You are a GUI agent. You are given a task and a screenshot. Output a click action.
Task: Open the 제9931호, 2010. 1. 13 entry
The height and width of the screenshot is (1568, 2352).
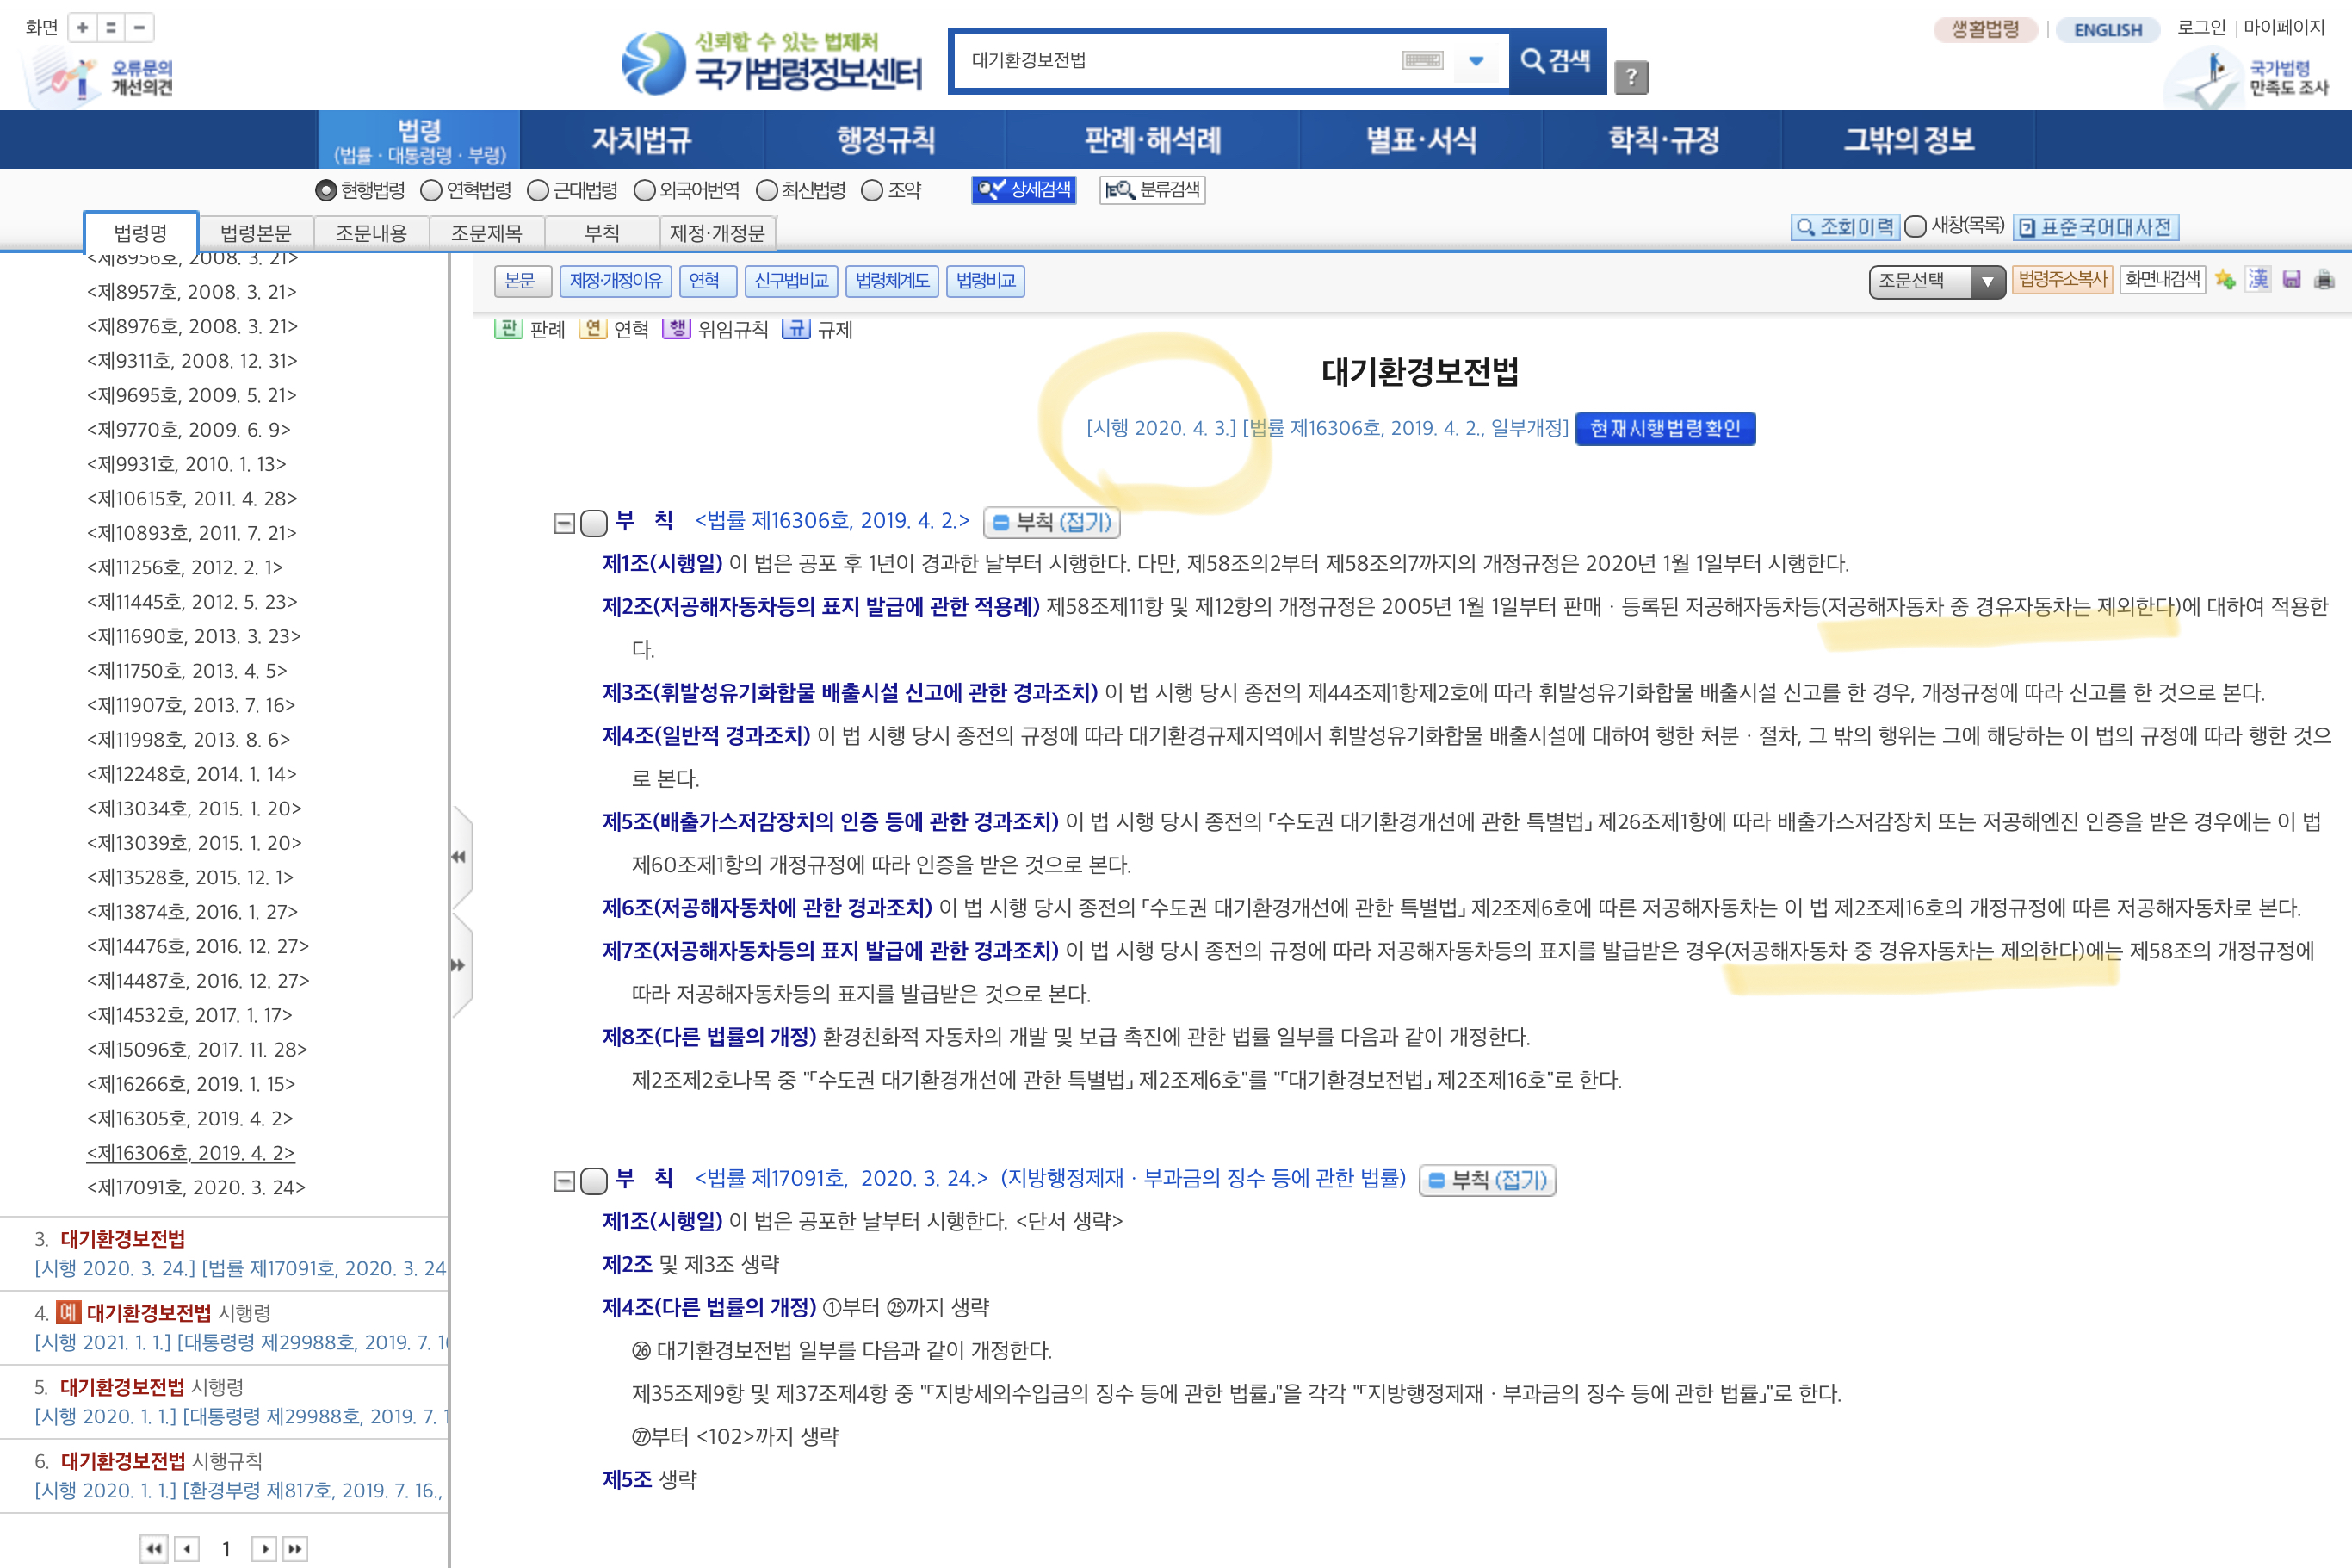[187, 464]
